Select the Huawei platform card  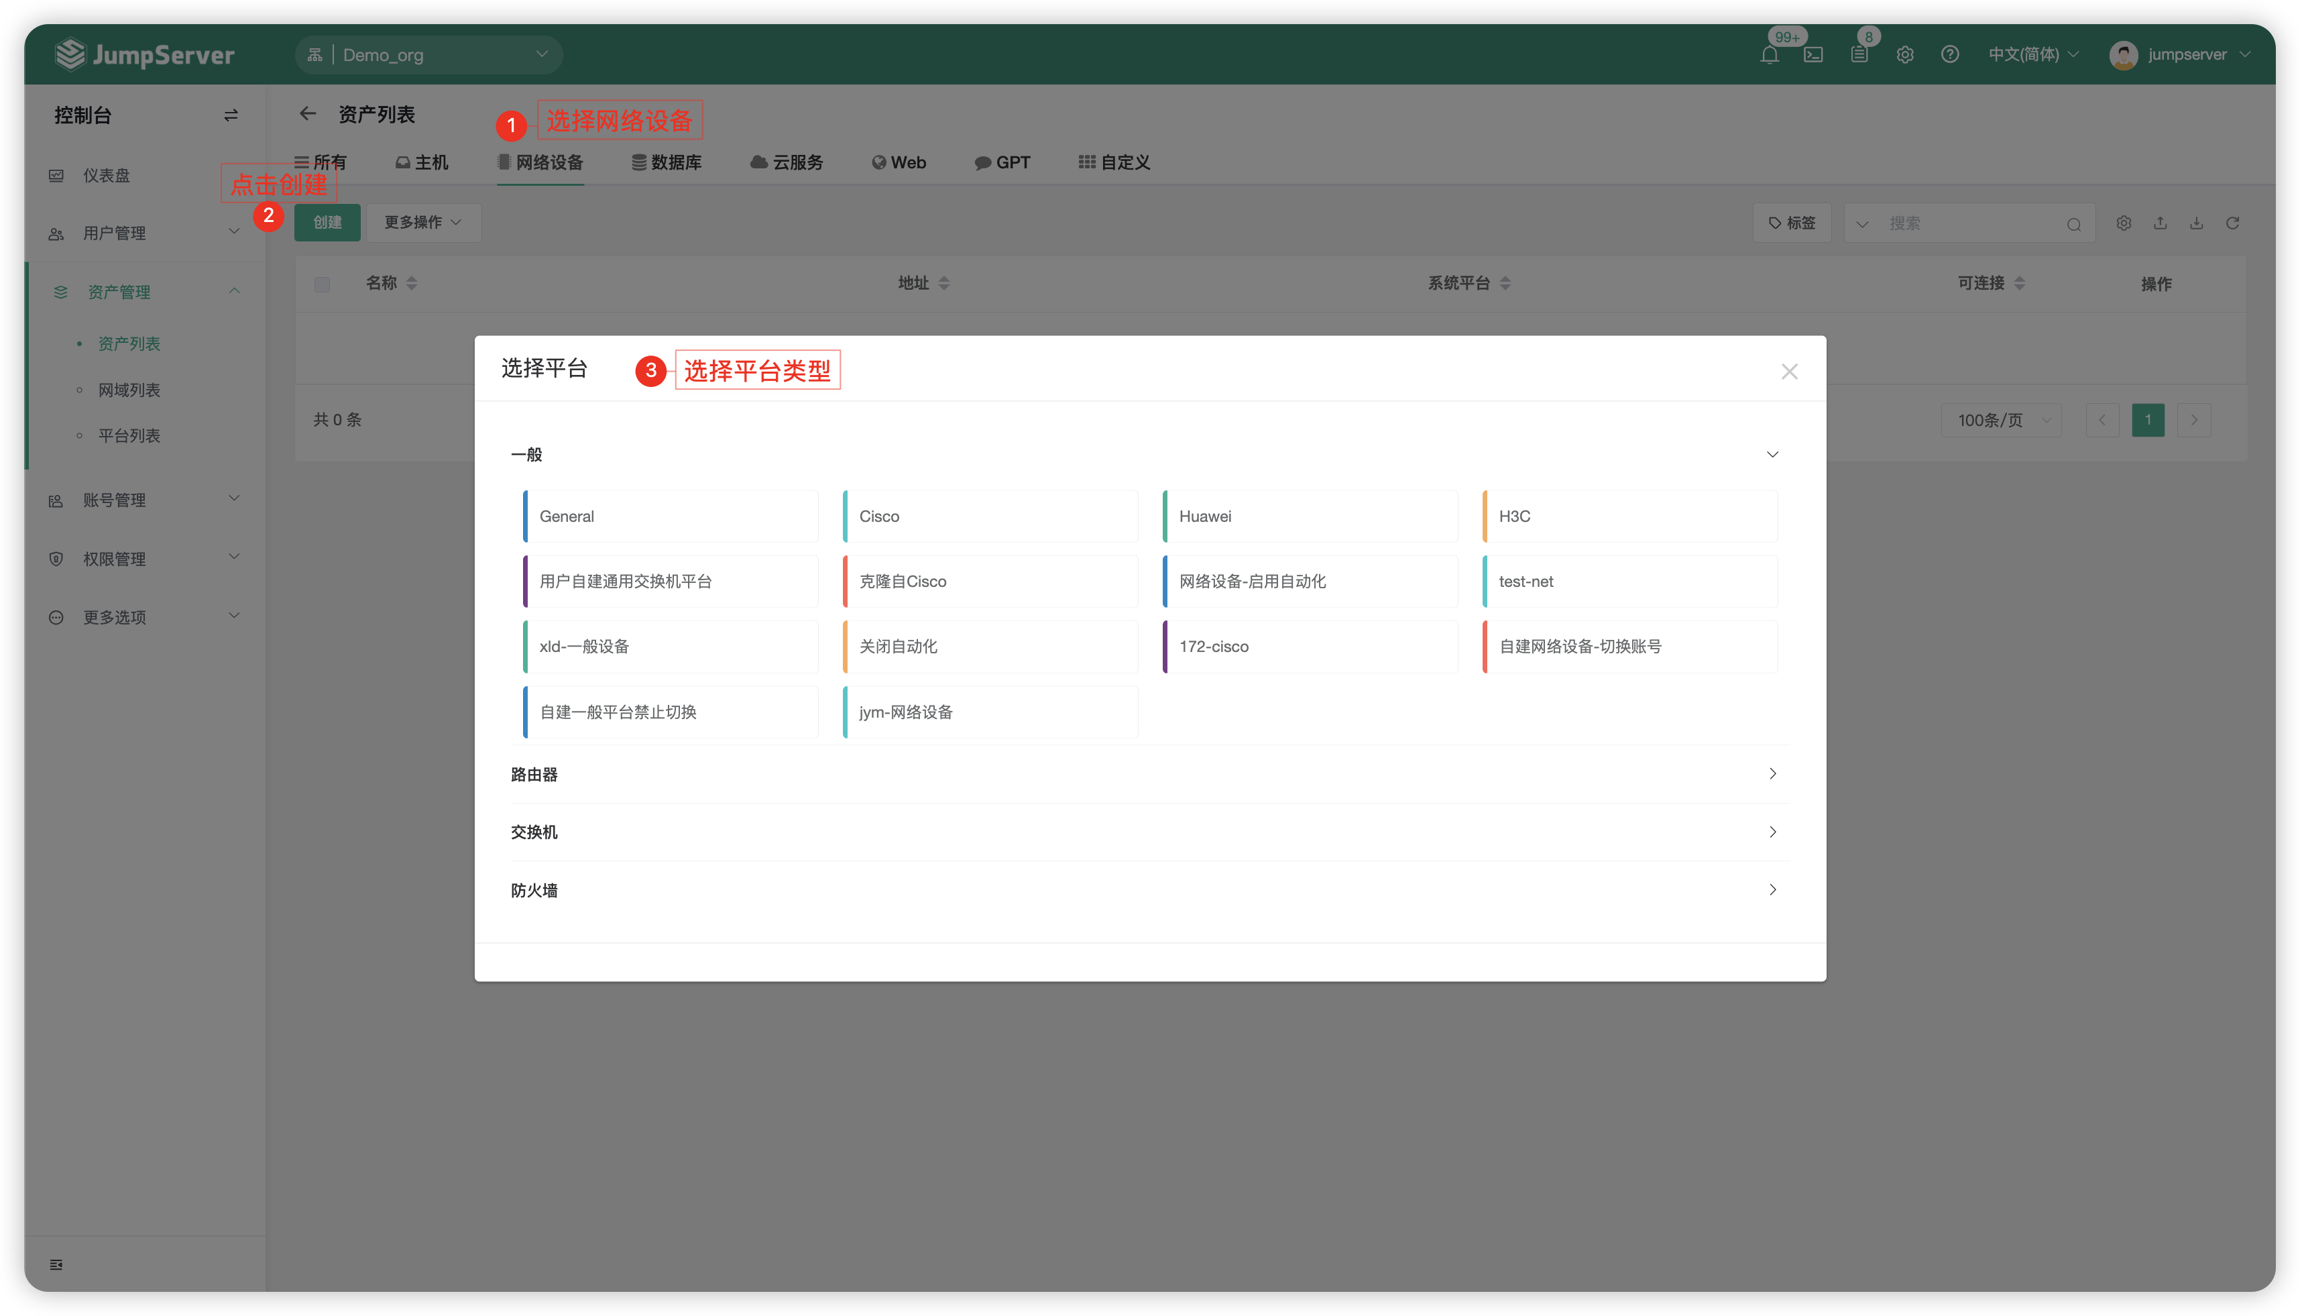(1310, 516)
